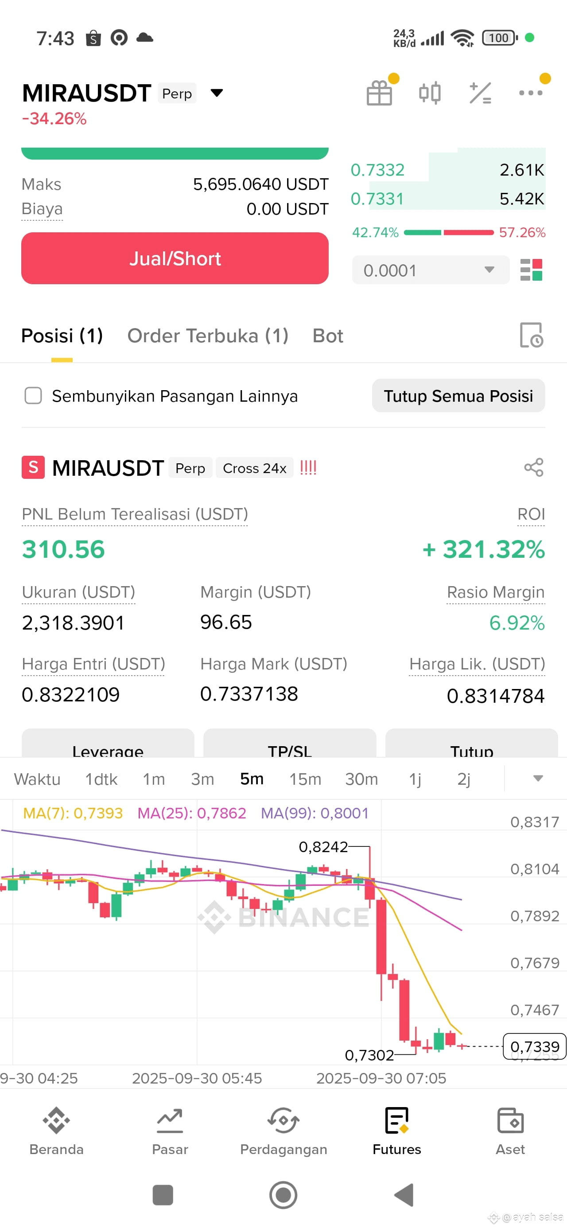Screen dimensions: 567x1229
Task: Tap the Tutup position button
Action: [472, 744]
